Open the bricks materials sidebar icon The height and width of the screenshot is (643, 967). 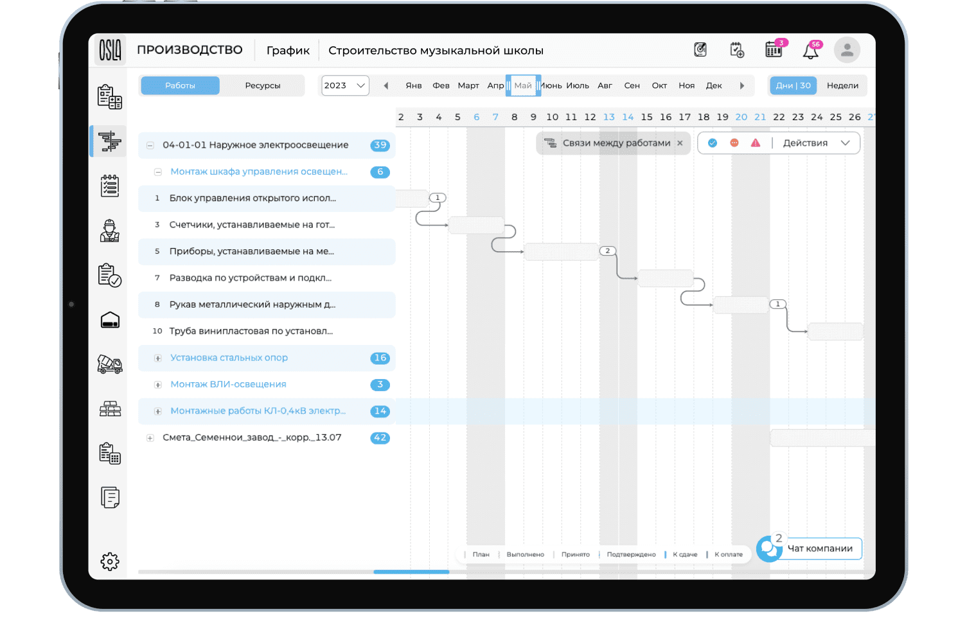110,409
